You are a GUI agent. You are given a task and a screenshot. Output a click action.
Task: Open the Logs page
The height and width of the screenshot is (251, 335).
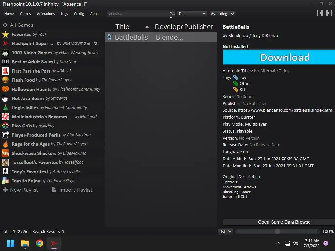(x=64, y=14)
